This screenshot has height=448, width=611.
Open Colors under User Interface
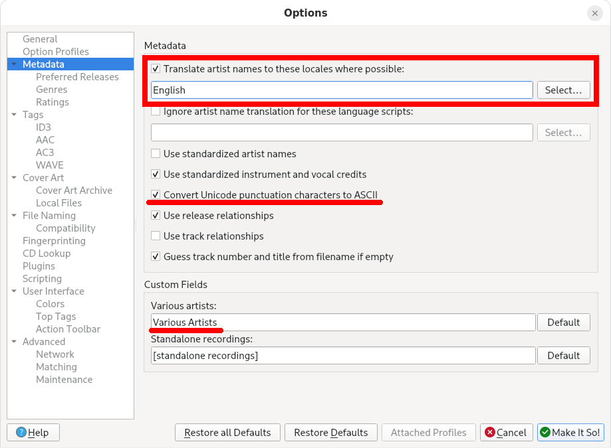pos(50,304)
